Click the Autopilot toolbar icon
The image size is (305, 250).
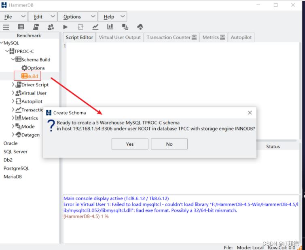[x=80, y=27]
